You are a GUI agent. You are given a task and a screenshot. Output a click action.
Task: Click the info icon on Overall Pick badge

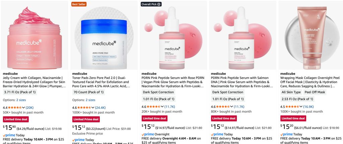pos(159,4)
